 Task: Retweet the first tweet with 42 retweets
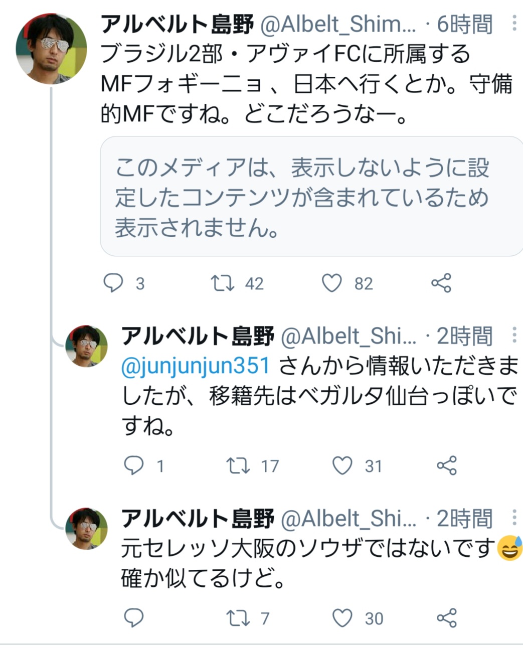tap(223, 283)
